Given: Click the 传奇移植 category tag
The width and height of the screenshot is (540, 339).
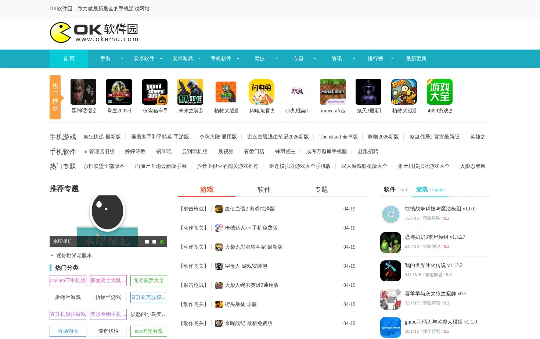Looking at the screenshot, I should [108, 331].
